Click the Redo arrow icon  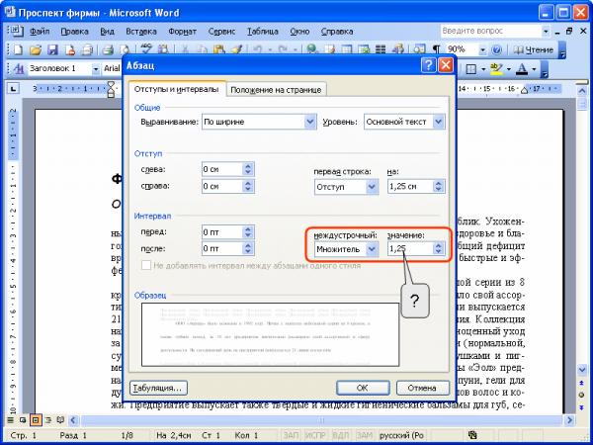(283, 49)
